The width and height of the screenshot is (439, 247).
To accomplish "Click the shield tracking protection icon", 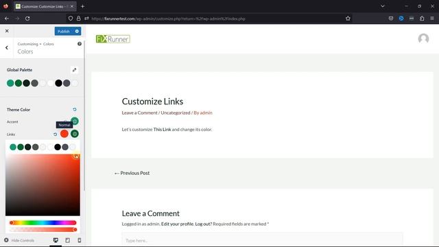I will tap(71, 19).
